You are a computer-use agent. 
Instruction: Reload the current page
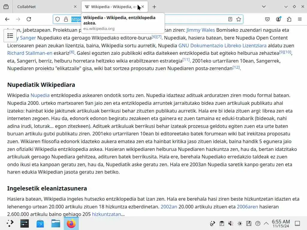(x=29, y=19)
